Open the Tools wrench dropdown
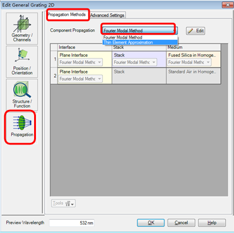The width and height of the screenshot is (234, 233). (x=63, y=203)
